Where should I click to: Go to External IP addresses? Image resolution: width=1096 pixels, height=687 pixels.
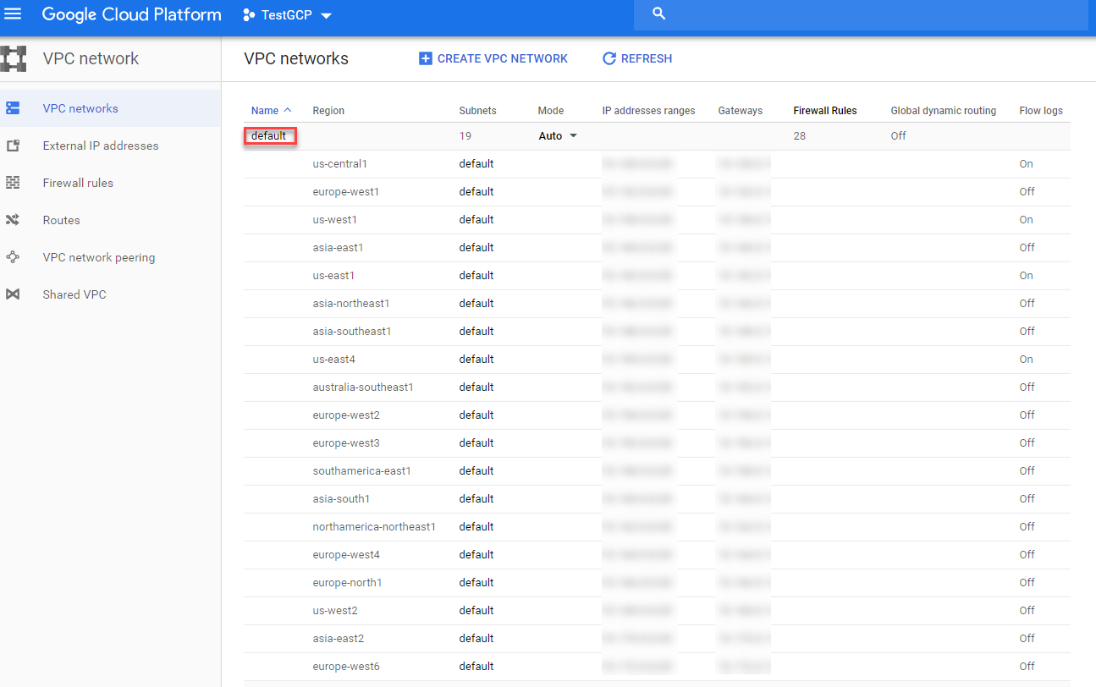tap(101, 146)
